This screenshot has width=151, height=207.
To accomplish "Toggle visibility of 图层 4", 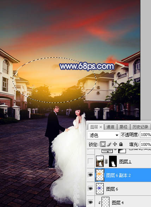I will pos(90,202).
